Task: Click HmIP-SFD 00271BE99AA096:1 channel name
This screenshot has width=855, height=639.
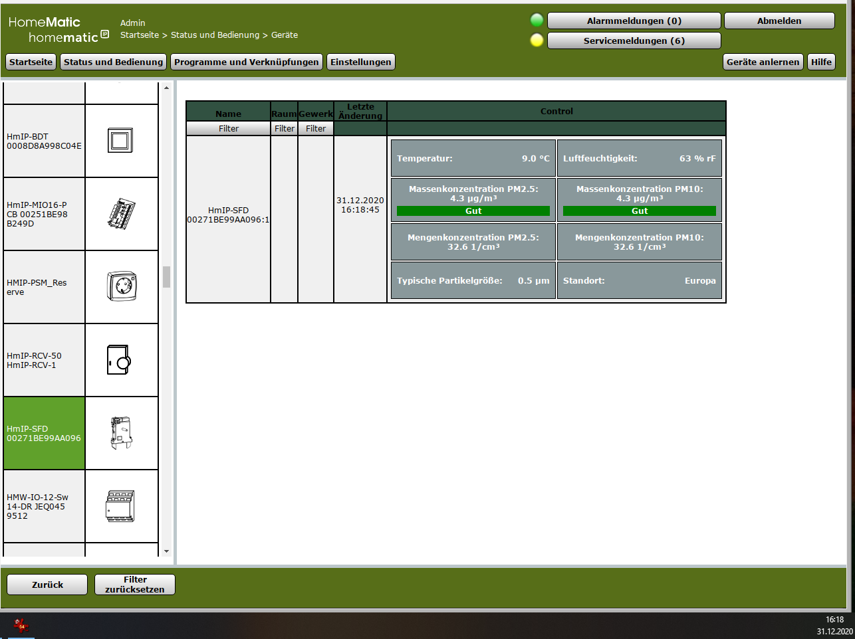Action: [x=229, y=215]
